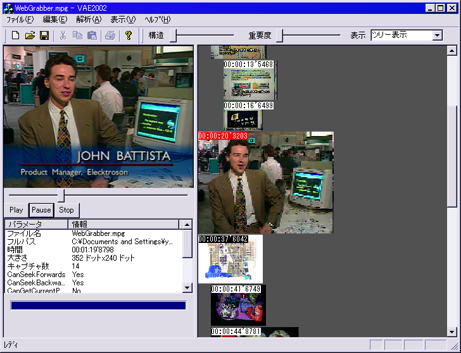Select the 大きさ parameter row
This screenshot has width=461, height=353.
coord(94,258)
